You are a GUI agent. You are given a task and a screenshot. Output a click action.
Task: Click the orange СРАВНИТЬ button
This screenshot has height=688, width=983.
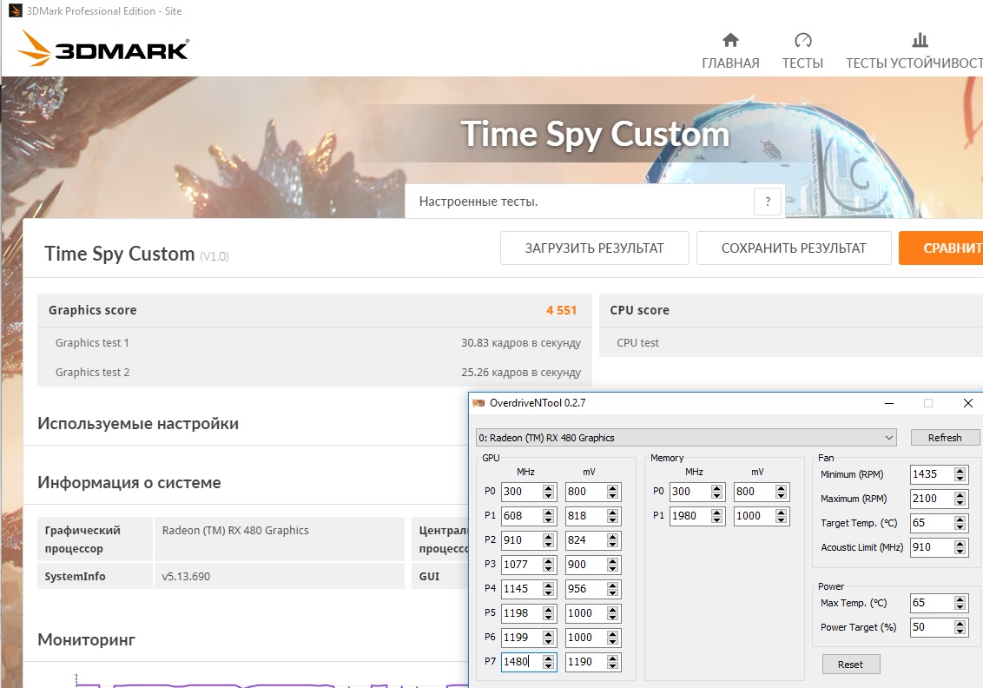pyautogui.click(x=940, y=248)
